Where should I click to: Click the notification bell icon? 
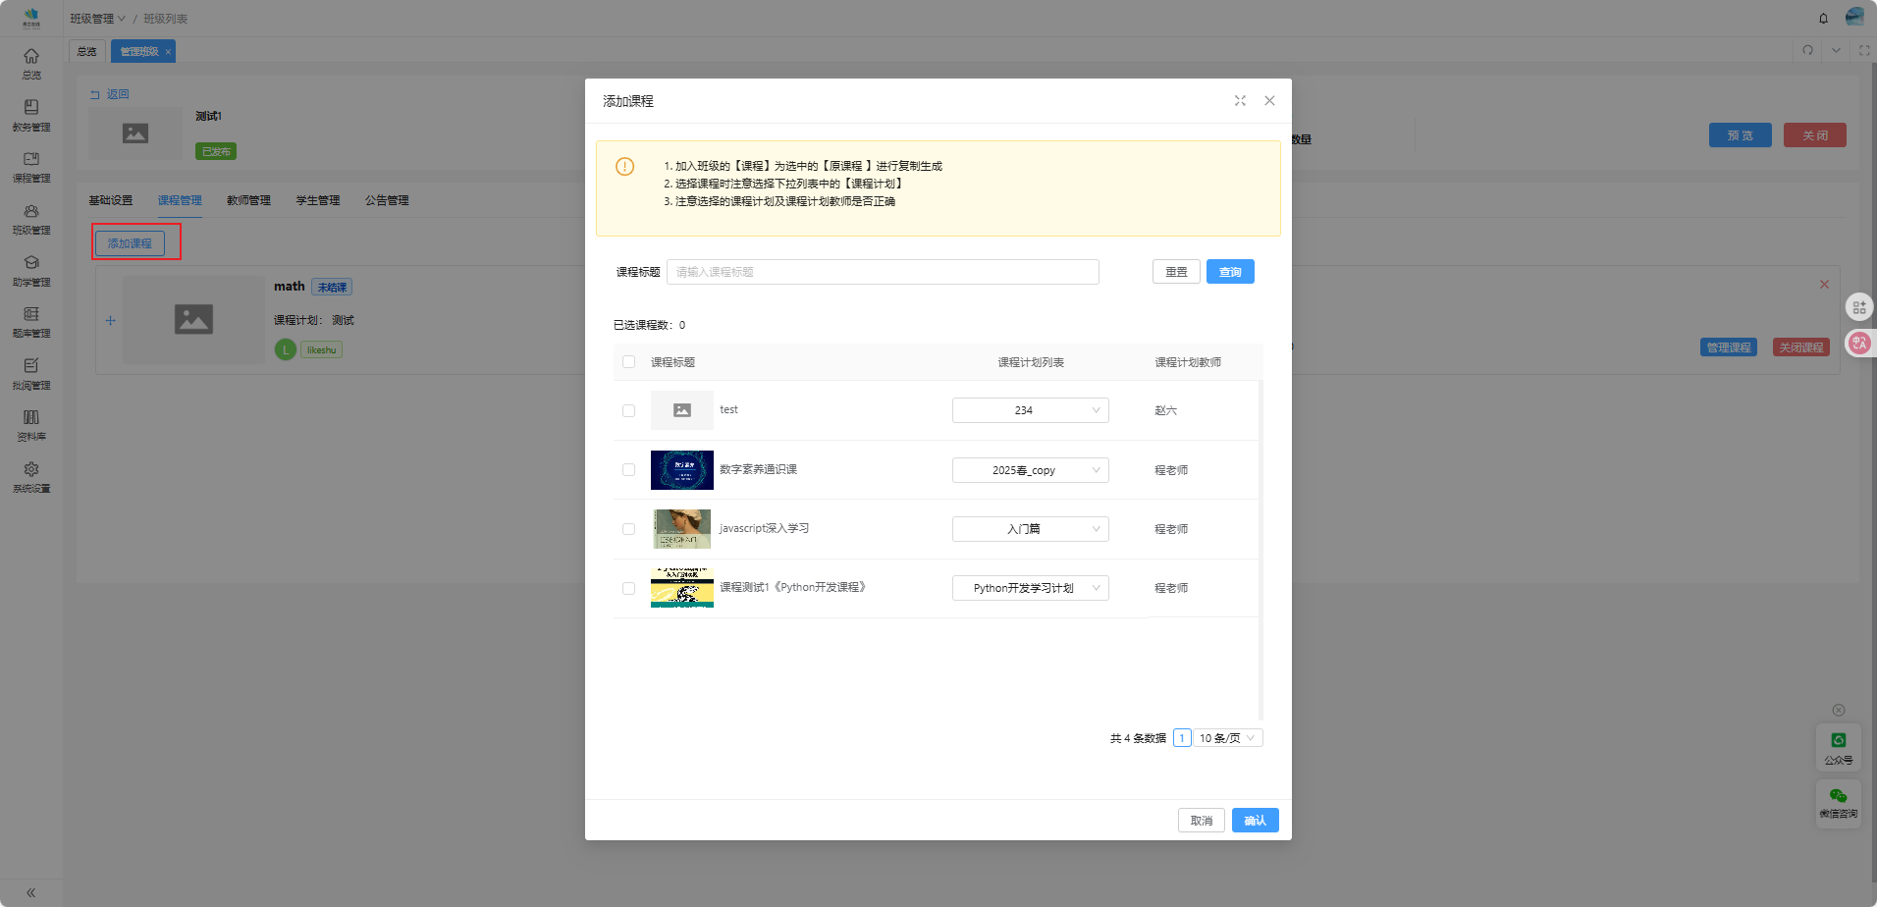point(1823,19)
